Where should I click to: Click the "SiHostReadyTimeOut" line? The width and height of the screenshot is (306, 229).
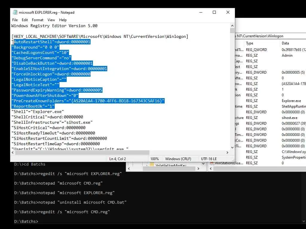pyautogui.click(x=53, y=133)
